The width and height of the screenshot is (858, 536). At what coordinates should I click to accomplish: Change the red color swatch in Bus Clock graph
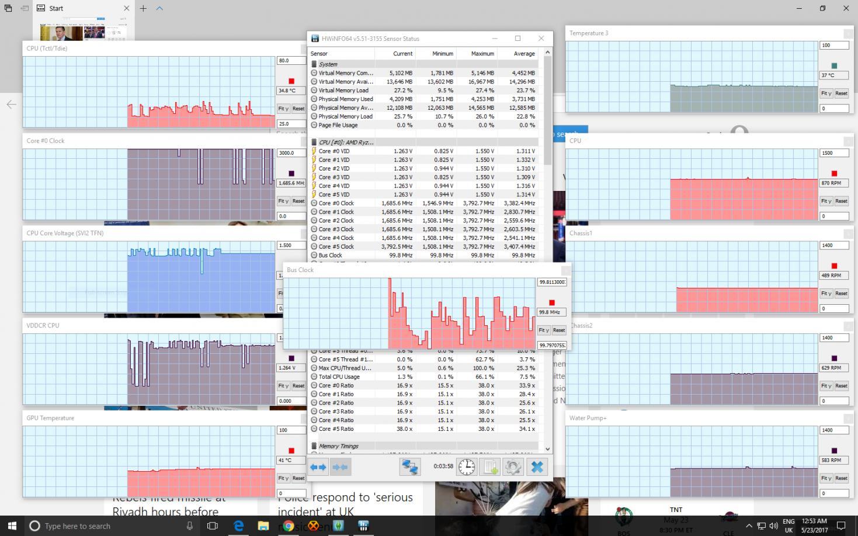tap(552, 302)
